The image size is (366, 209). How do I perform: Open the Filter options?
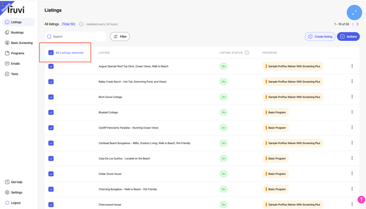point(120,36)
